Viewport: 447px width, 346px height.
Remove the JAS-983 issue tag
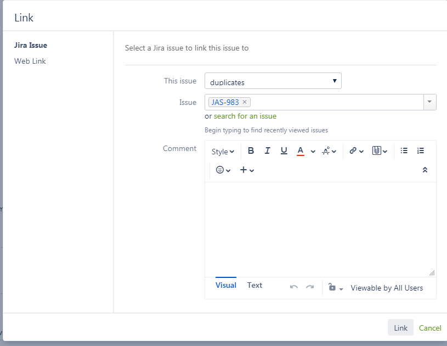tap(245, 102)
